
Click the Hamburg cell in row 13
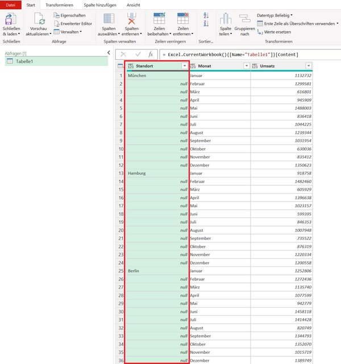click(x=157, y=173)
